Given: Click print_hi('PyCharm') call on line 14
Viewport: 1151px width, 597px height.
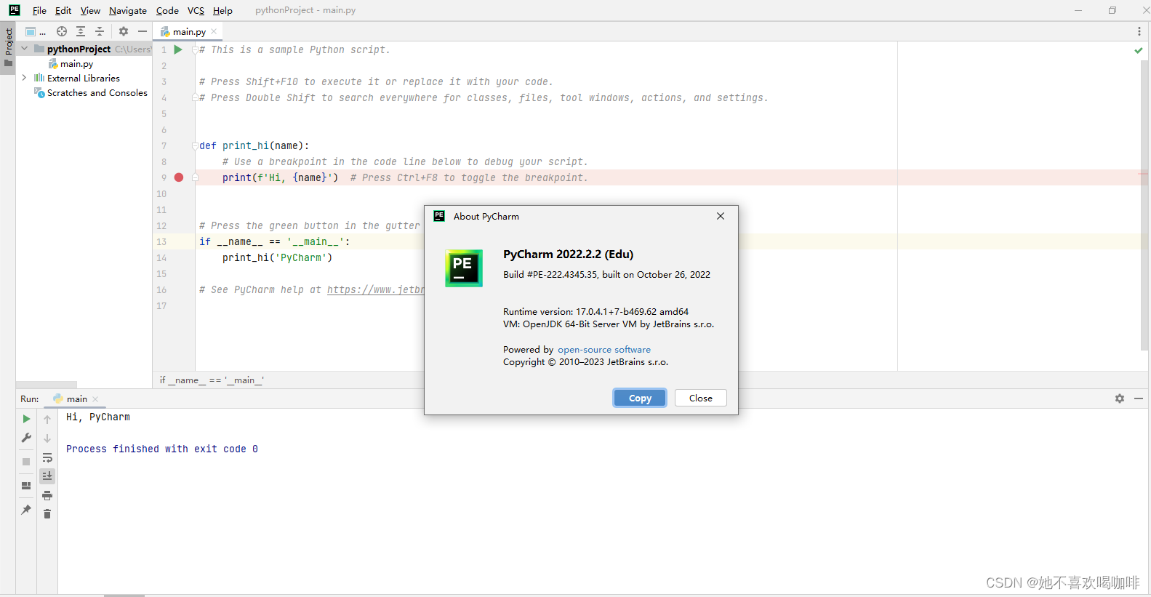Looking at the screenshot, I should (278, 258).
